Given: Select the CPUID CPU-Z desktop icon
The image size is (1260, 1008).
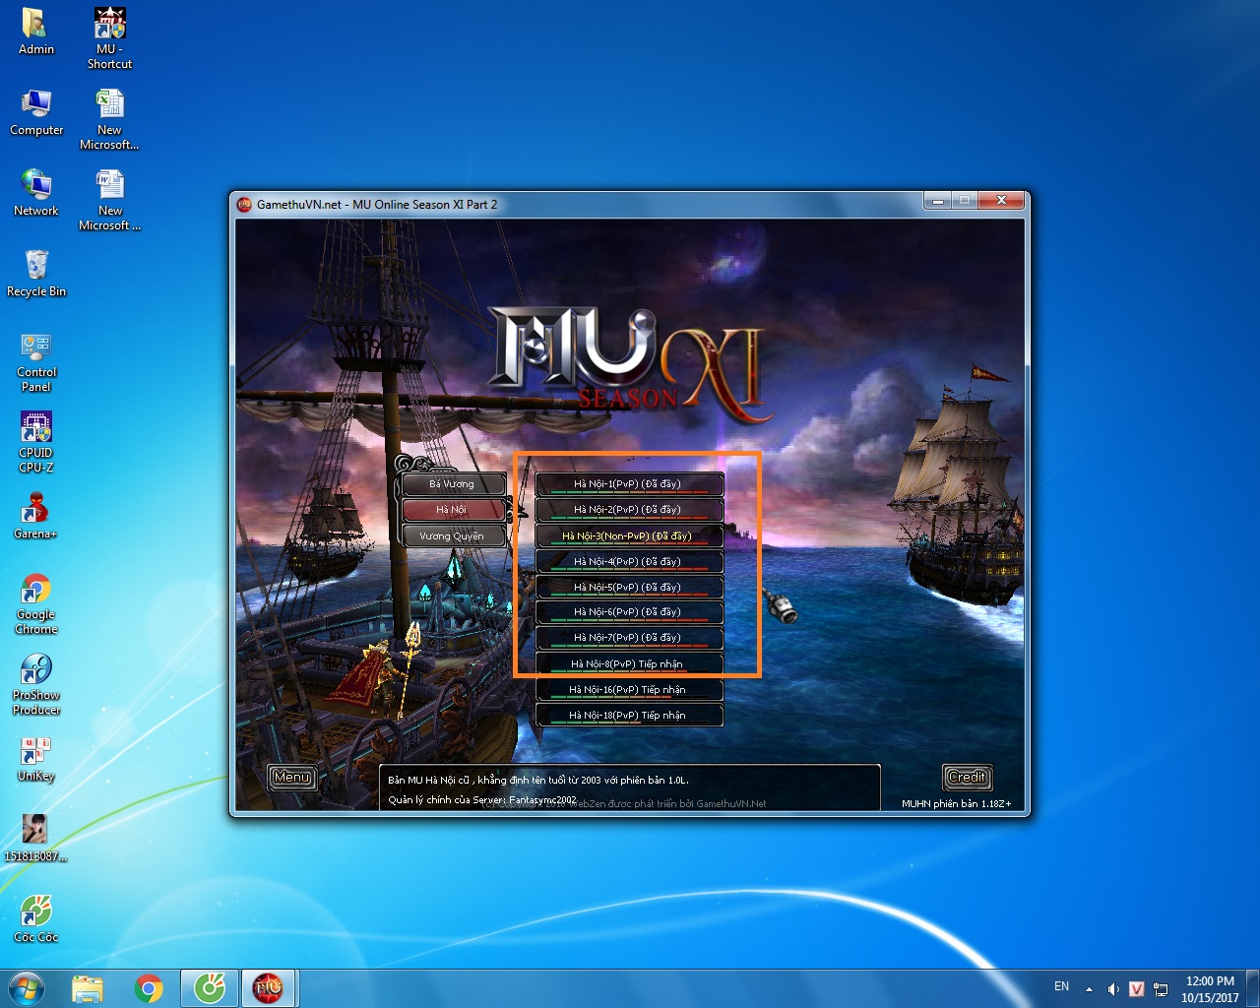Looking at the screenshot, I should pos(36,443).
